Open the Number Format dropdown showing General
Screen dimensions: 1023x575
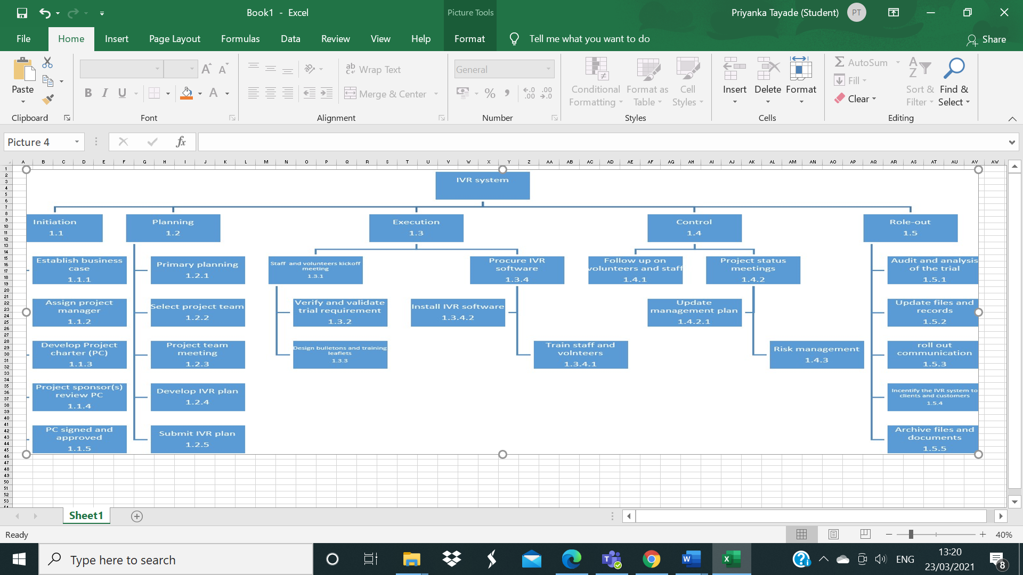pos(549,69)
